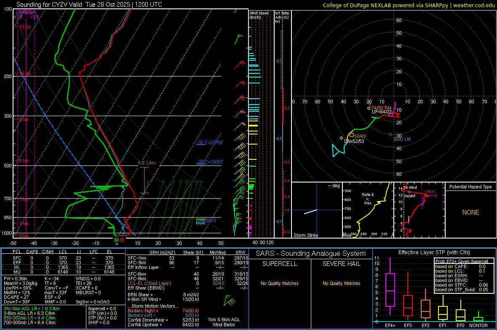Click the 'TEI = 26' value

click(84, 283)
